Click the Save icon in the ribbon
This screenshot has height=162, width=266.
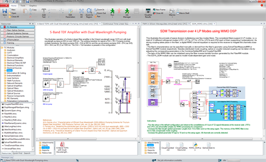[x=5, y=11]
